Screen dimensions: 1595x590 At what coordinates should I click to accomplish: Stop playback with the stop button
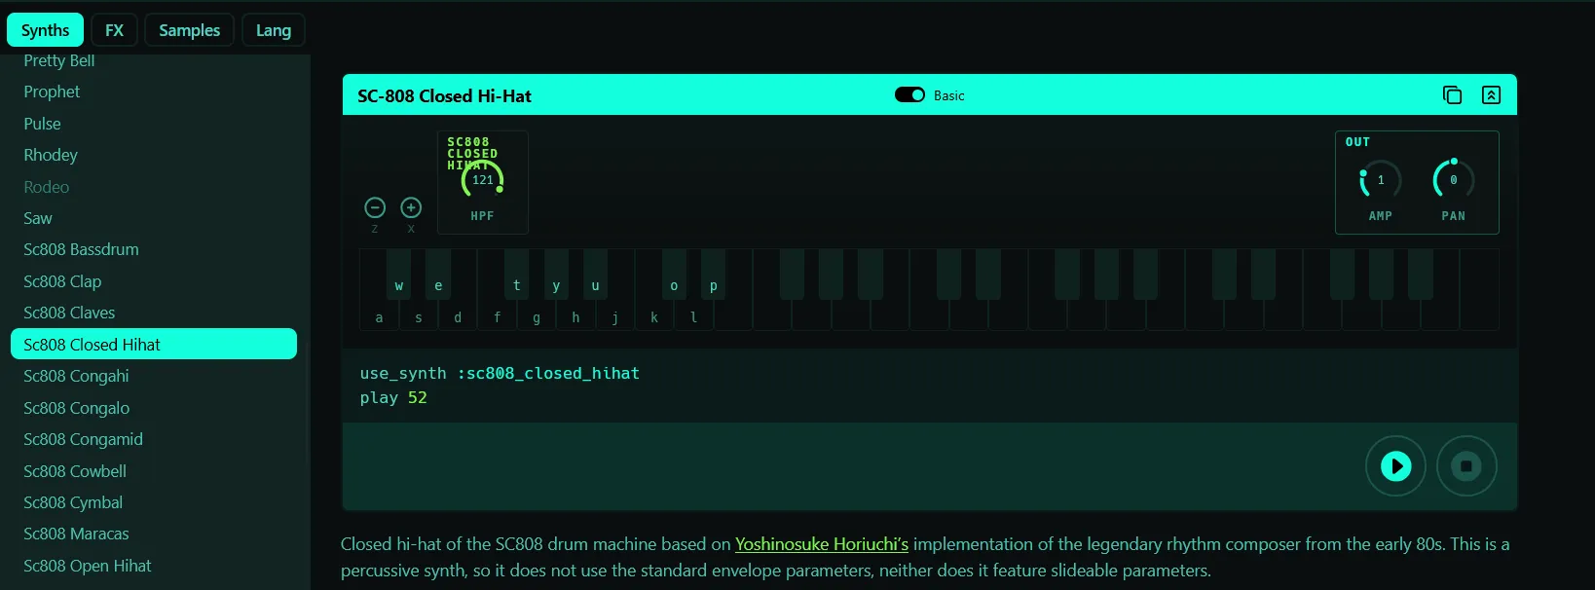[1466, 466]
